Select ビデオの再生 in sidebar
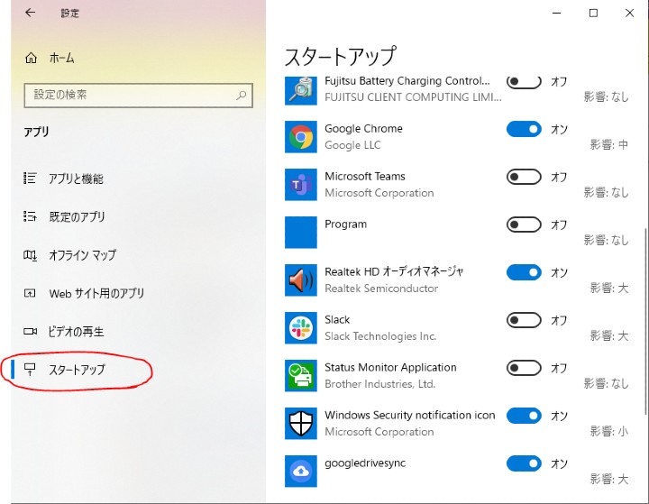This screenshot has height=504, width=649. pyautogui.click(x=76, y=331)
